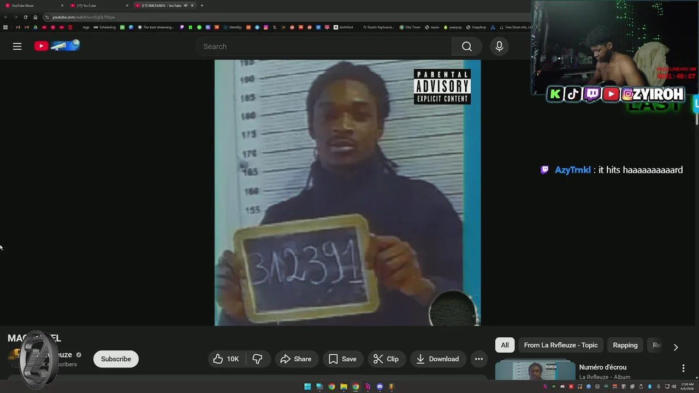Open the three-dot more actions menu

[x=479, y=359]
